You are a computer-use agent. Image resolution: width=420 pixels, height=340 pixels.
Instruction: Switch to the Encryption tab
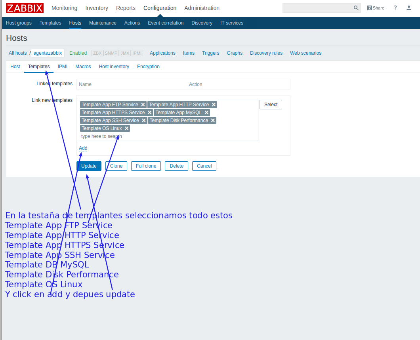click(x=149, y=67)
